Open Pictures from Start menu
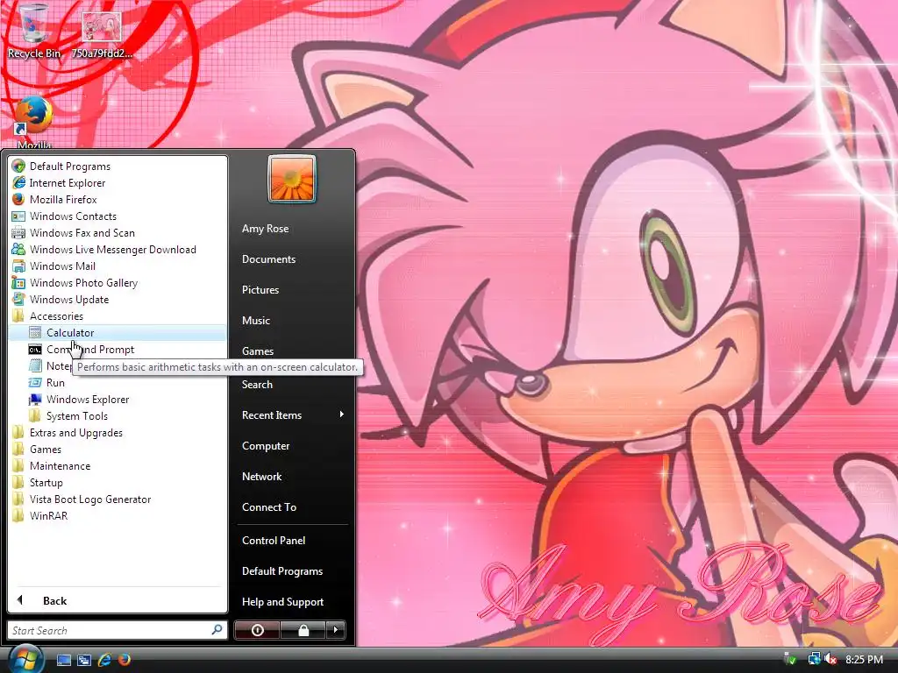 point(260,289)
